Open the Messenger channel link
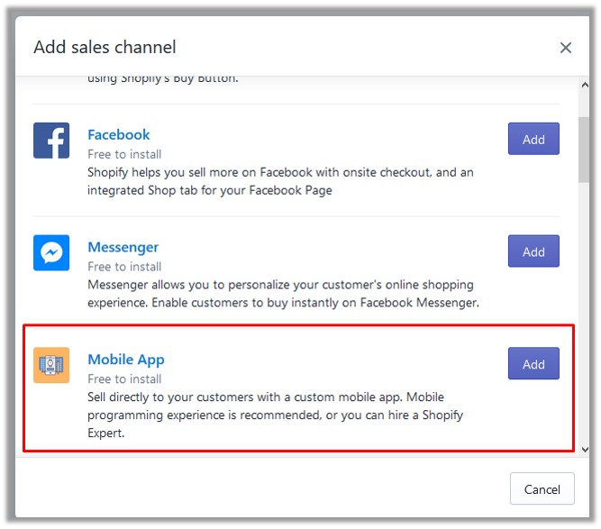 point(123,247)
